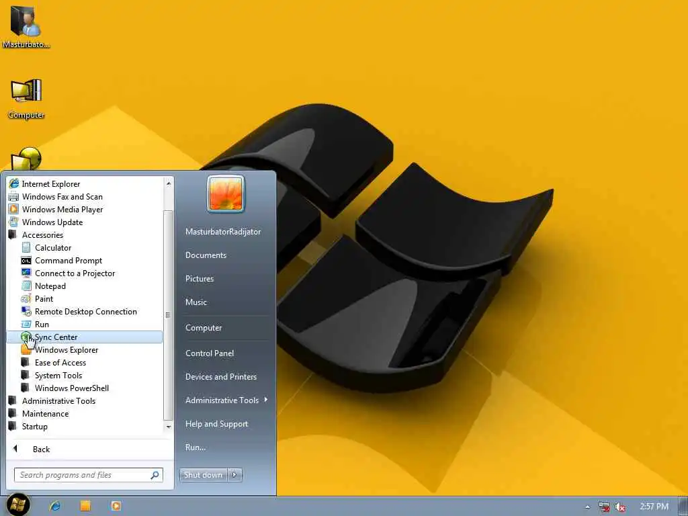Click the Calculator icon
The height and width of the screenshot is (516, 688).
click(26, 247)
